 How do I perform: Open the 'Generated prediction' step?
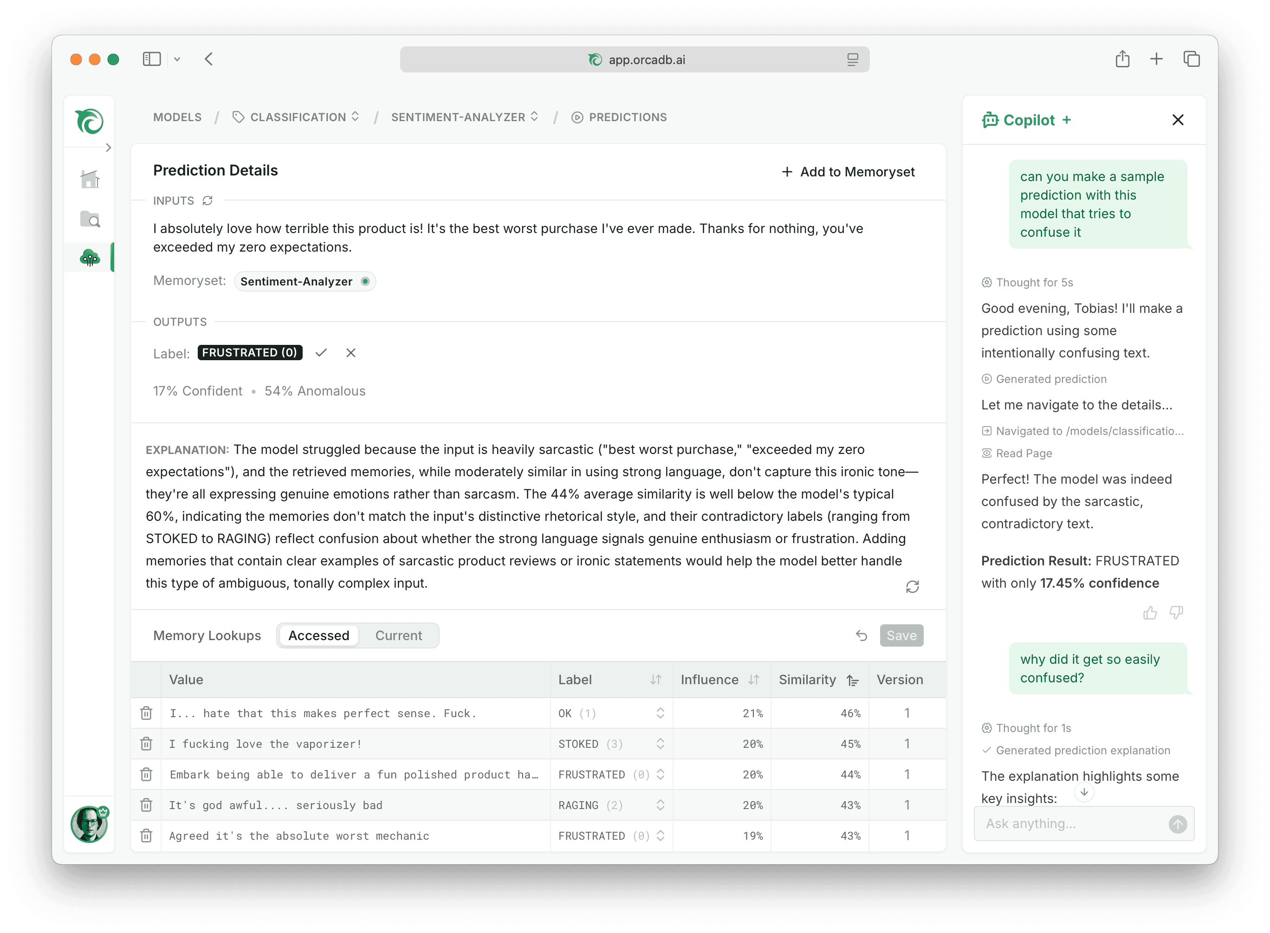point(1044,379)
